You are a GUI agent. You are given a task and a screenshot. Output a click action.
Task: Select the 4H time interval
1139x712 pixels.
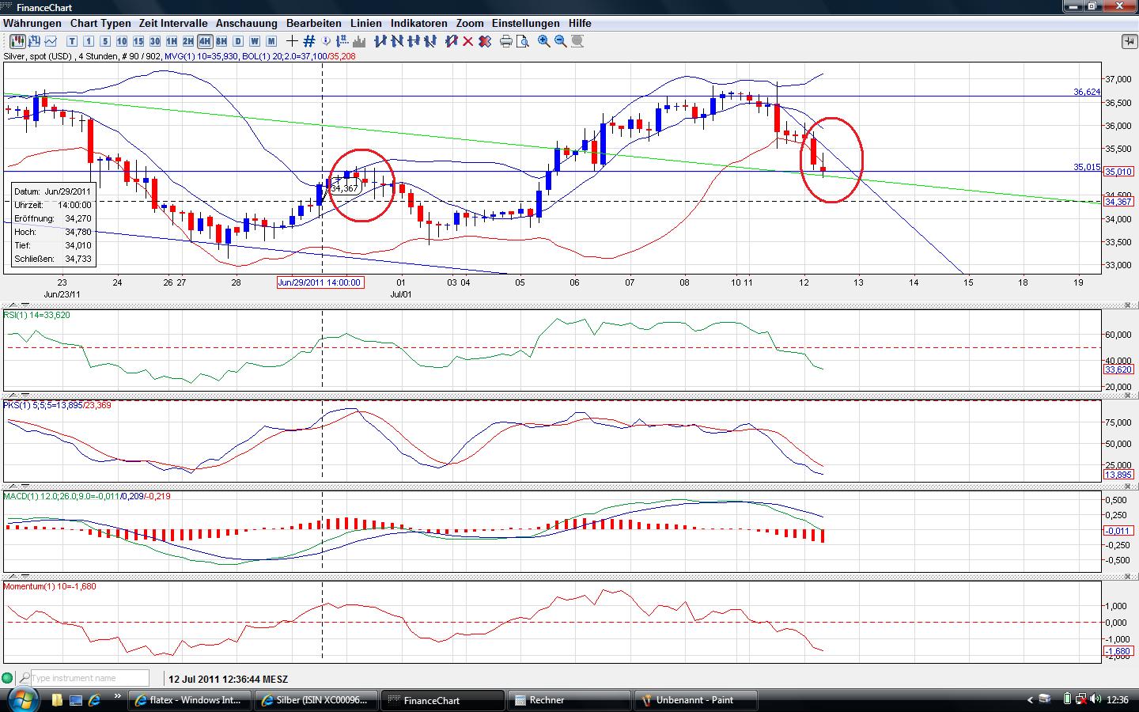point(205,41)
